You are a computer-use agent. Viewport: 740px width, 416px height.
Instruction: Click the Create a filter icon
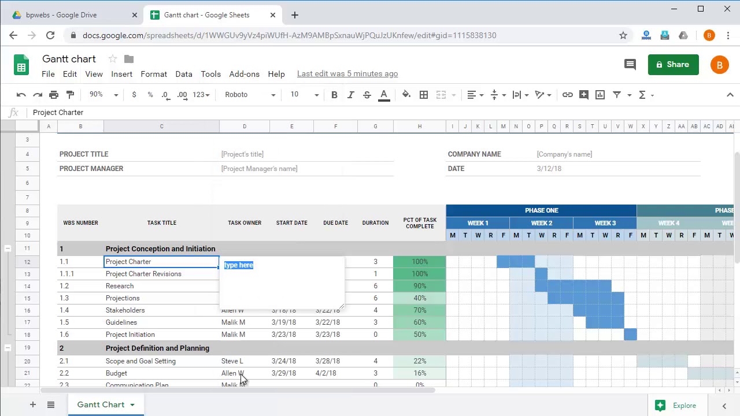coord(617,95)
